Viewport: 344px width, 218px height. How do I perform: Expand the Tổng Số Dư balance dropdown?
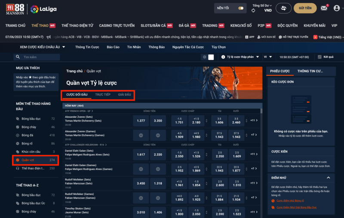[262, 6]
